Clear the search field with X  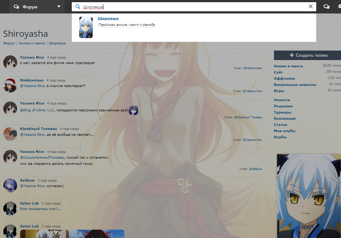(x=310, y=7)
